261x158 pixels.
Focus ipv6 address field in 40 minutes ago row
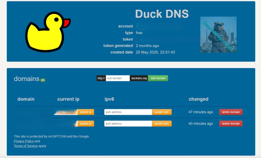(128, 124)
